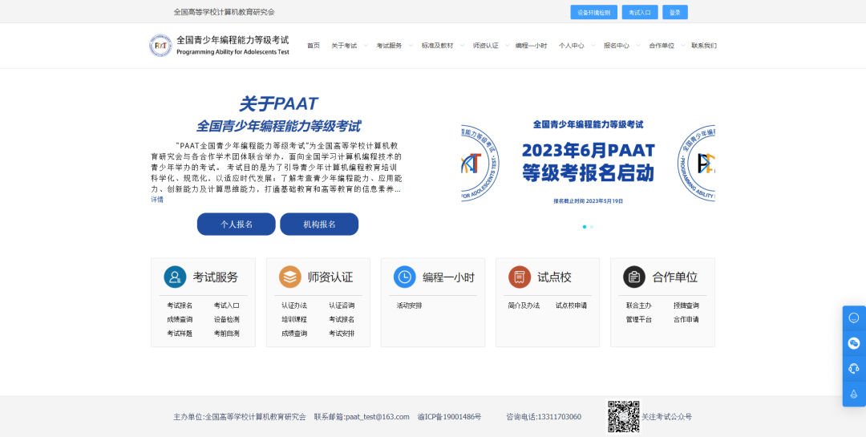Viewport: 866px width, 437px height.
Task: Open 考试报名 link in 考试服务 card
Action: tap(180, 305)
